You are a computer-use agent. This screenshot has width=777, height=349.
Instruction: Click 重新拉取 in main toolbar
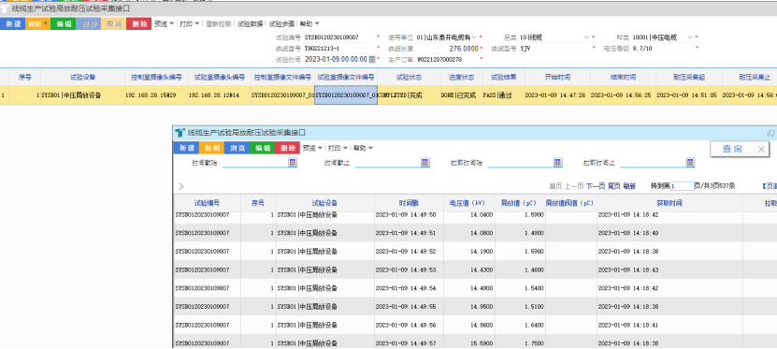click(x=219, y=23)
